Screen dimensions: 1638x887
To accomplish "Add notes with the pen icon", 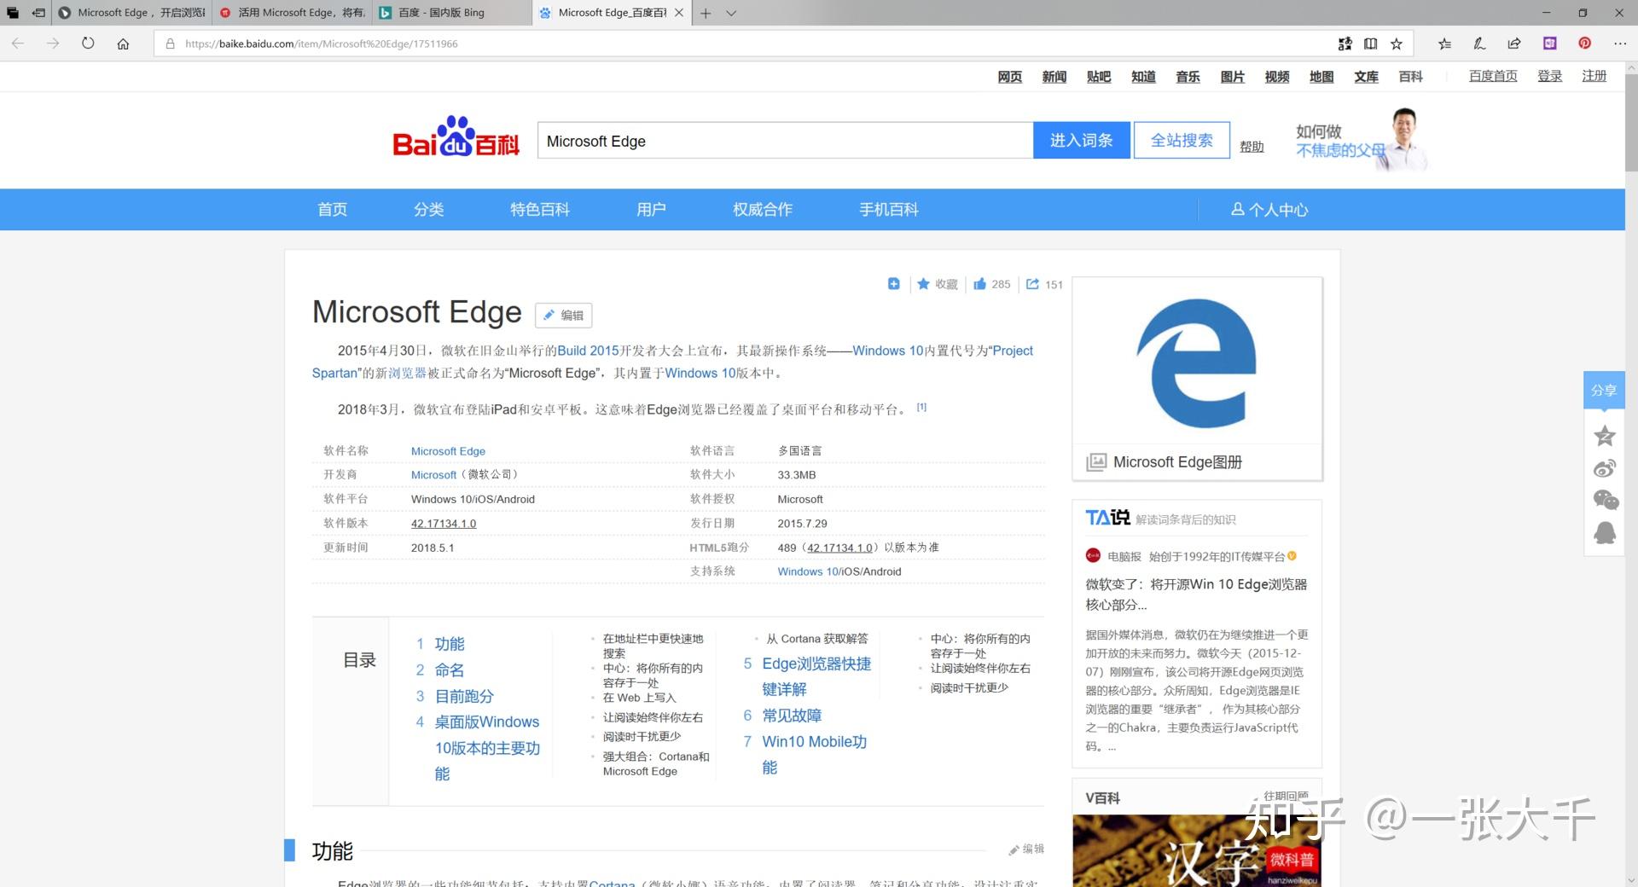I will pos(1479,43).
